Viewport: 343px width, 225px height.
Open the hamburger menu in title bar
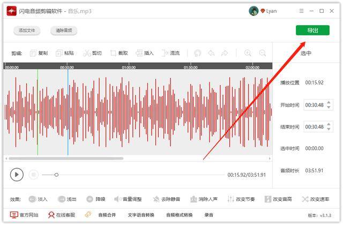[x=301, y=11]
